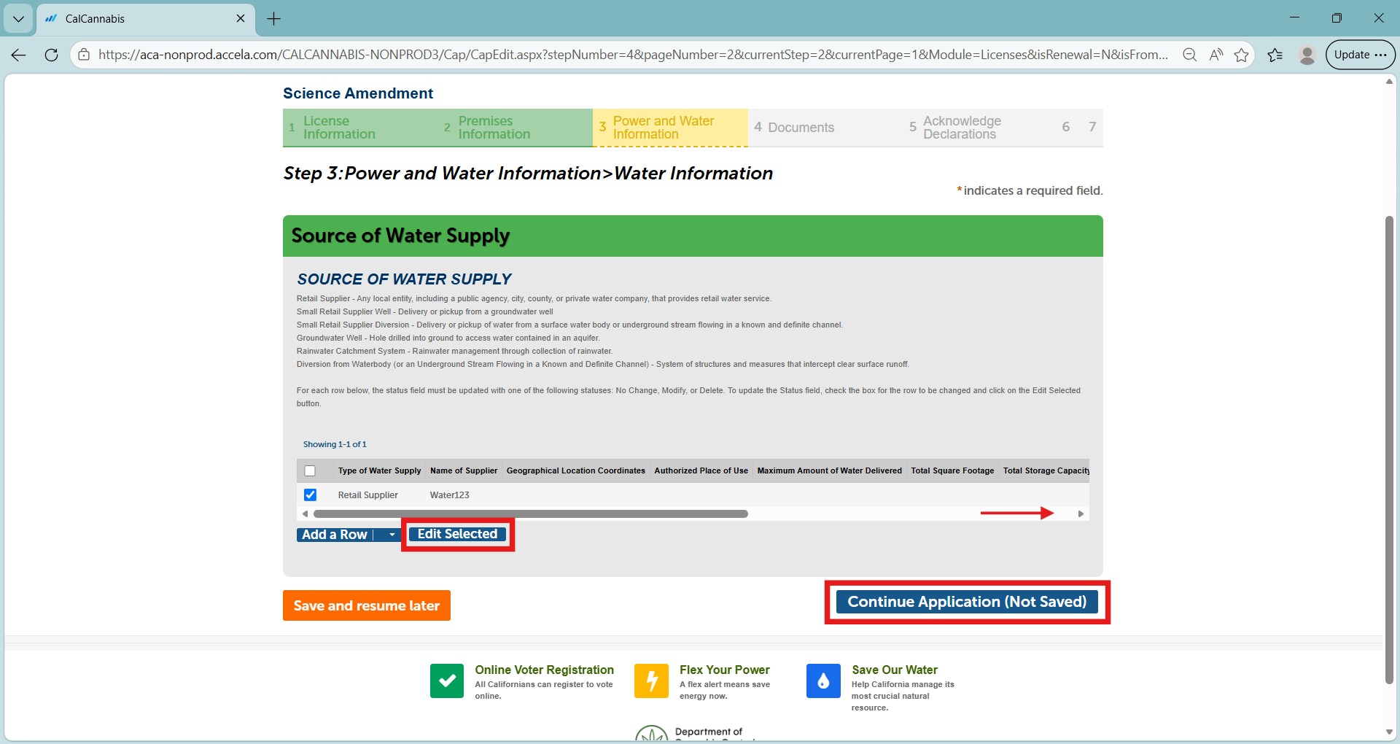The width and height of the screenshot is (1400, 744).
Task: Click the Online Voter Registration checkmark icon
Action: coord(447,681)
